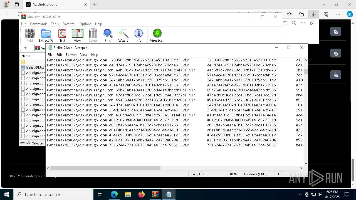Click the Name column header in WinRAR
The height and width of the screenshot is (200, 356).
[26, 56]
